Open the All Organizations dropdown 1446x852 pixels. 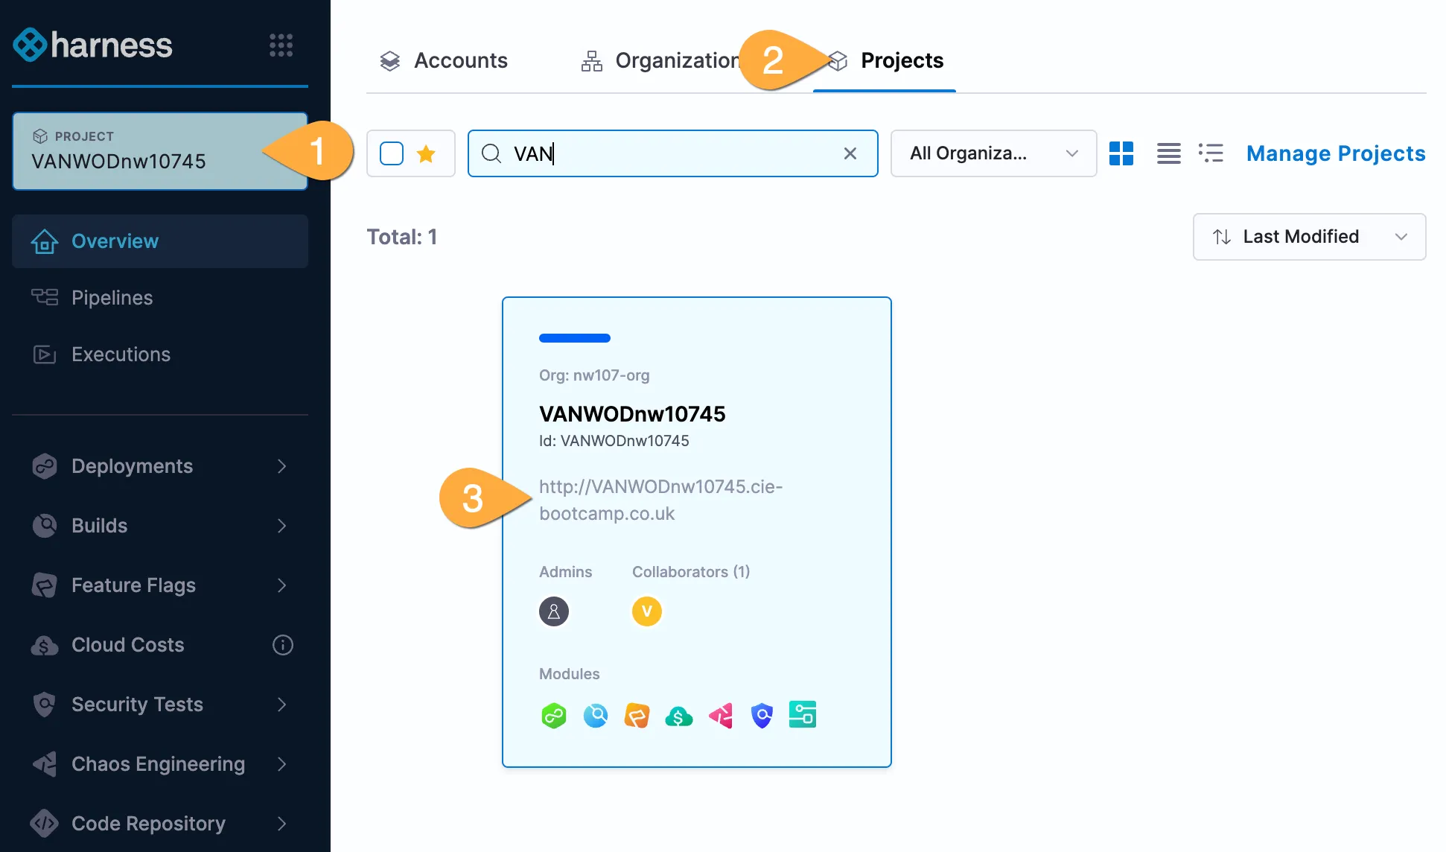(x=993, y=153)
